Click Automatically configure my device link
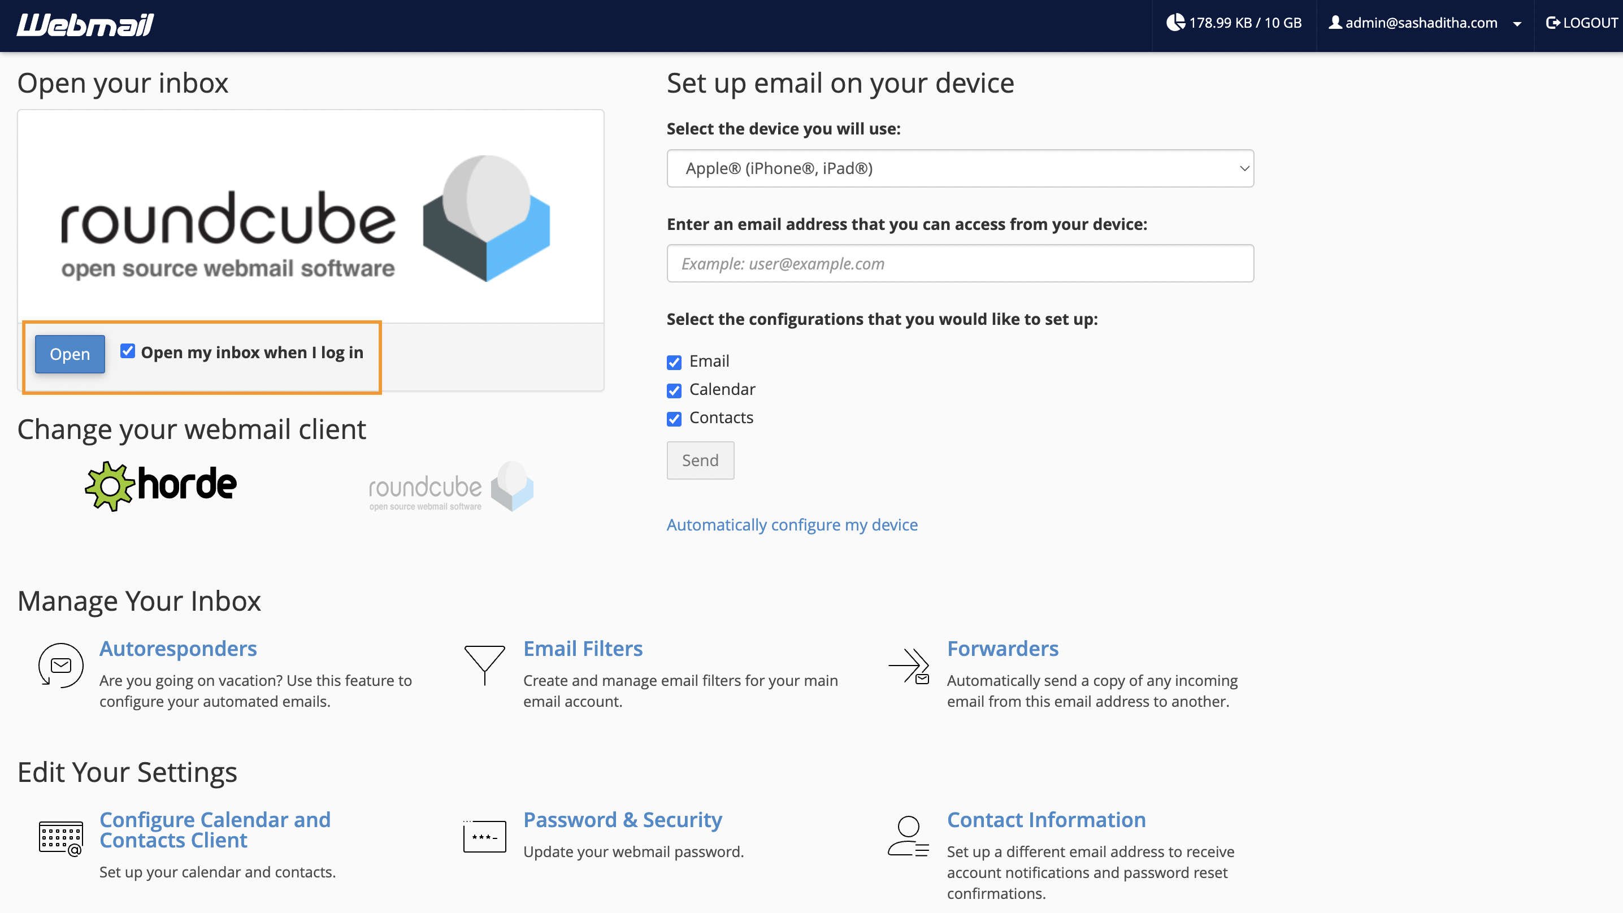Image resolution: width=1623 pixels, height=913 pixels. [x=791, y=524]
